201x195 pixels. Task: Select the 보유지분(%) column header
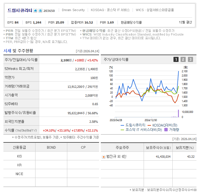(x=185, y=148)
